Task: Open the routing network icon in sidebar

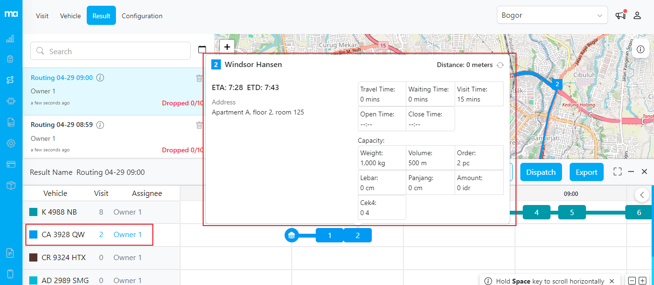Action: [11, 80]
